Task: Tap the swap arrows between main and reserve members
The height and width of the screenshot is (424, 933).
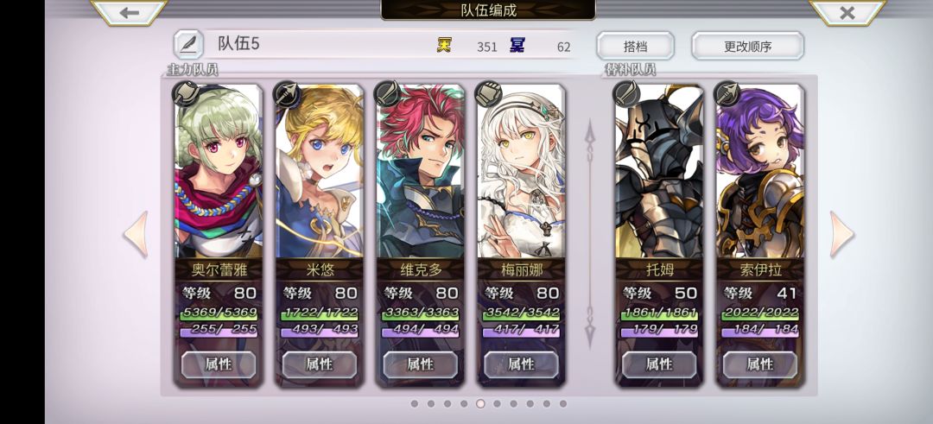Action: point(590,234)
